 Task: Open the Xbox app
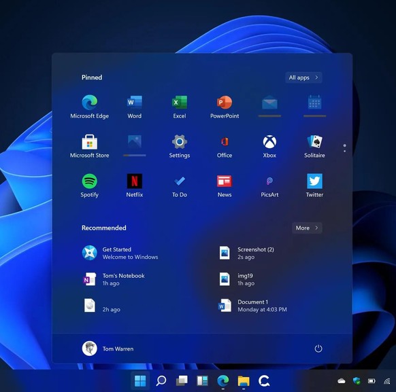pyautogui.click(x=269, y=146)
